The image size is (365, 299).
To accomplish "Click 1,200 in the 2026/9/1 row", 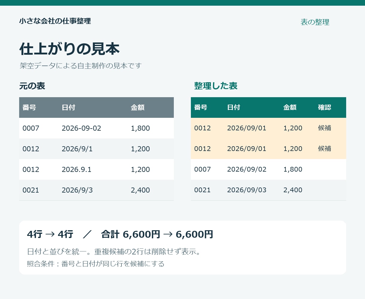I will [x=140, y=149].
